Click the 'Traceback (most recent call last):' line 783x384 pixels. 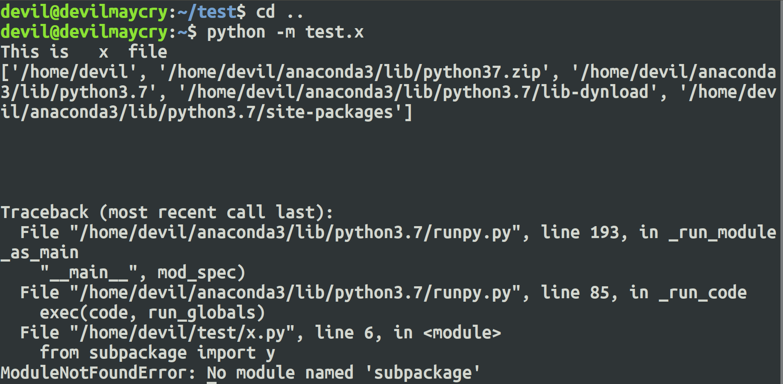point(167,212)
